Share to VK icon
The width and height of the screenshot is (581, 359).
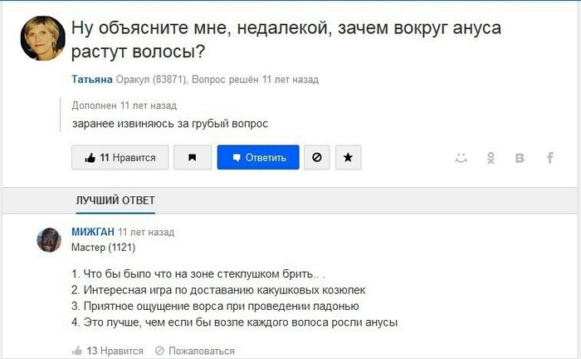(x=520, y=158)
